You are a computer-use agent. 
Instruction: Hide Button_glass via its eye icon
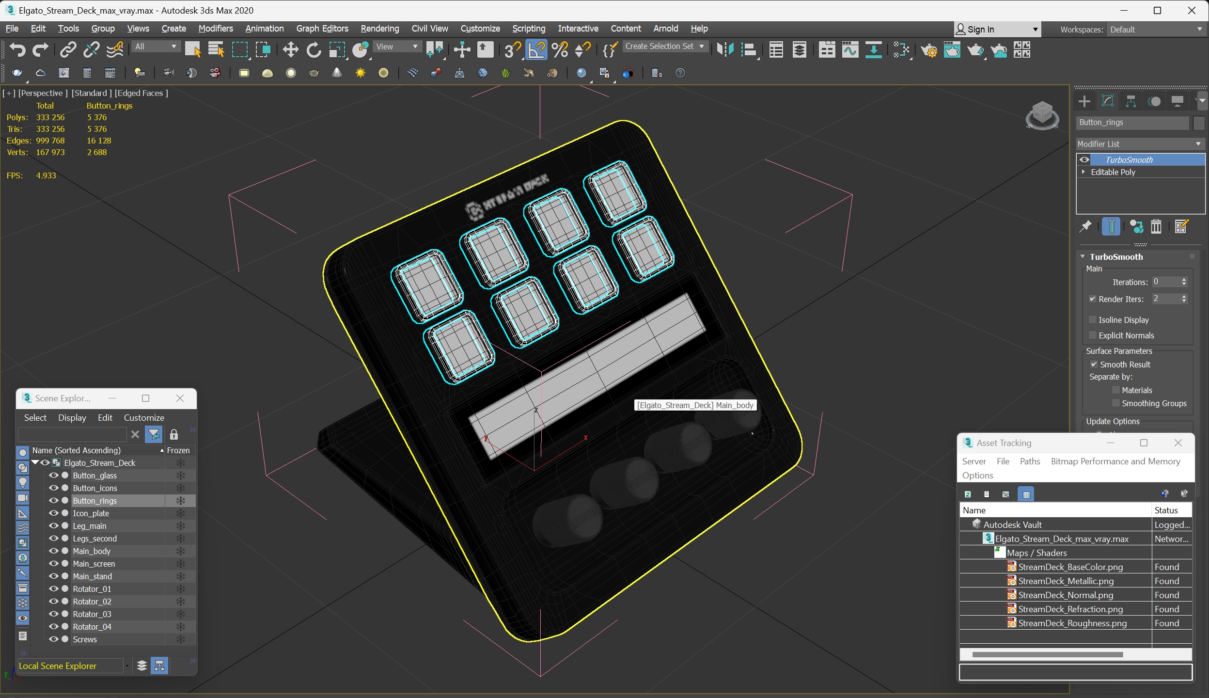coord(53,475)
